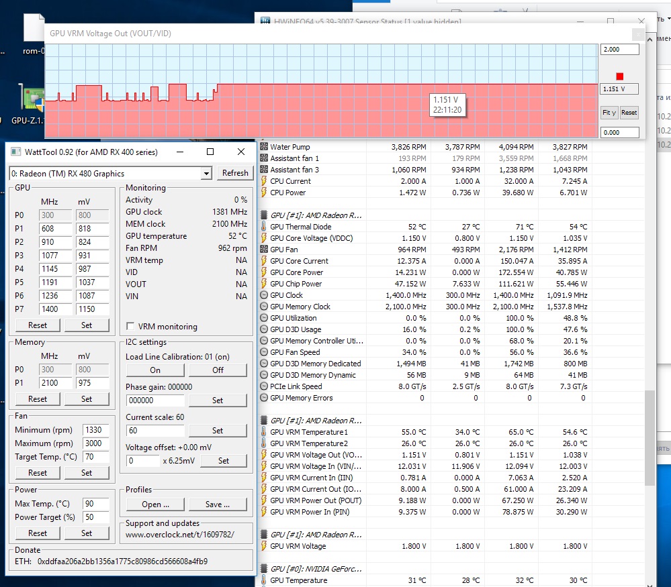
Task: Click the GPU Core Current icon
Action: pos(264,261)
